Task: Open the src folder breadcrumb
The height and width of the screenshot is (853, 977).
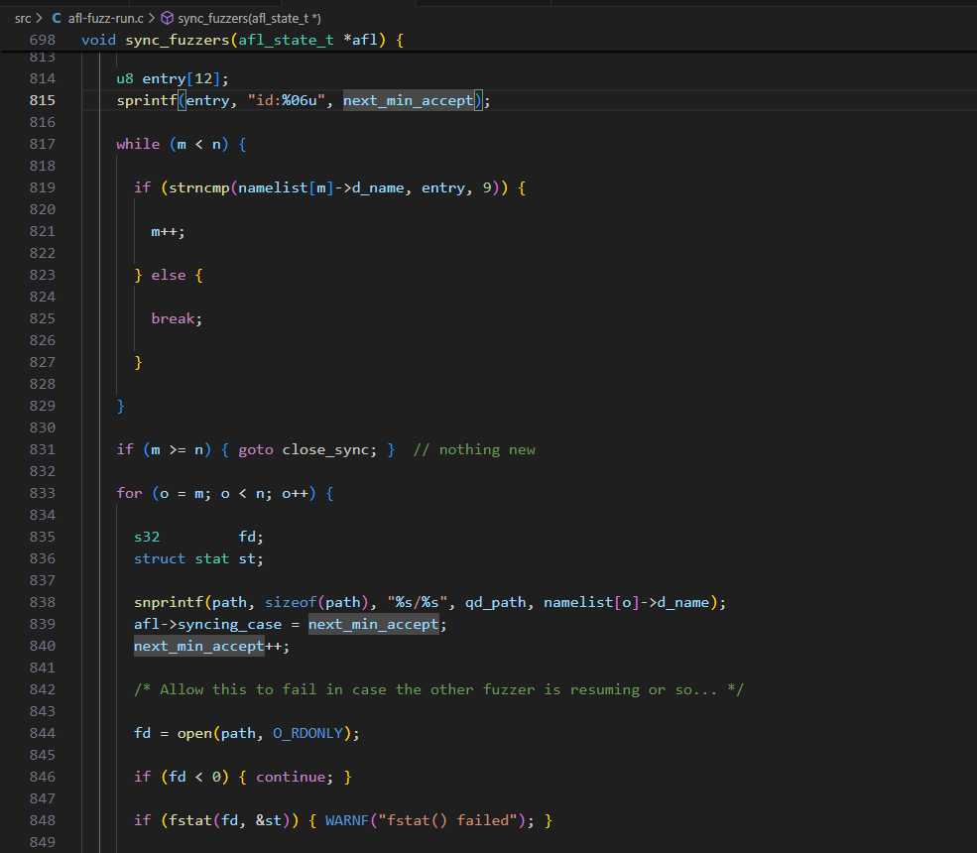Action: tap(23, 19)
